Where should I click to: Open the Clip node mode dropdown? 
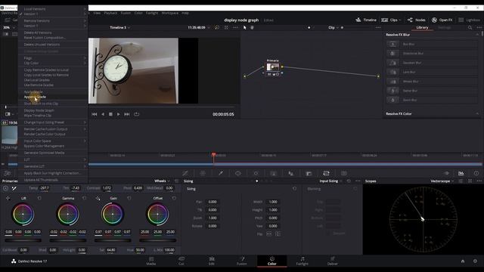pos(334,27)
